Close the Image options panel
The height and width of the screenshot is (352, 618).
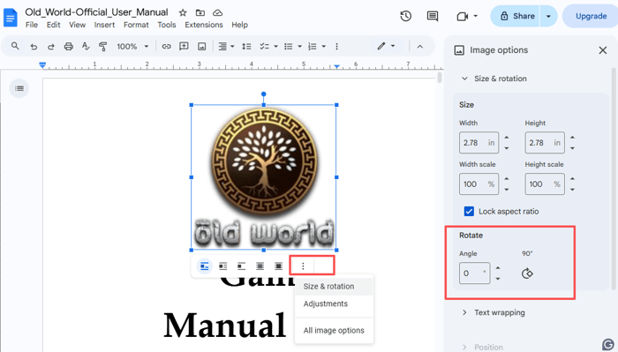(603, 50)
